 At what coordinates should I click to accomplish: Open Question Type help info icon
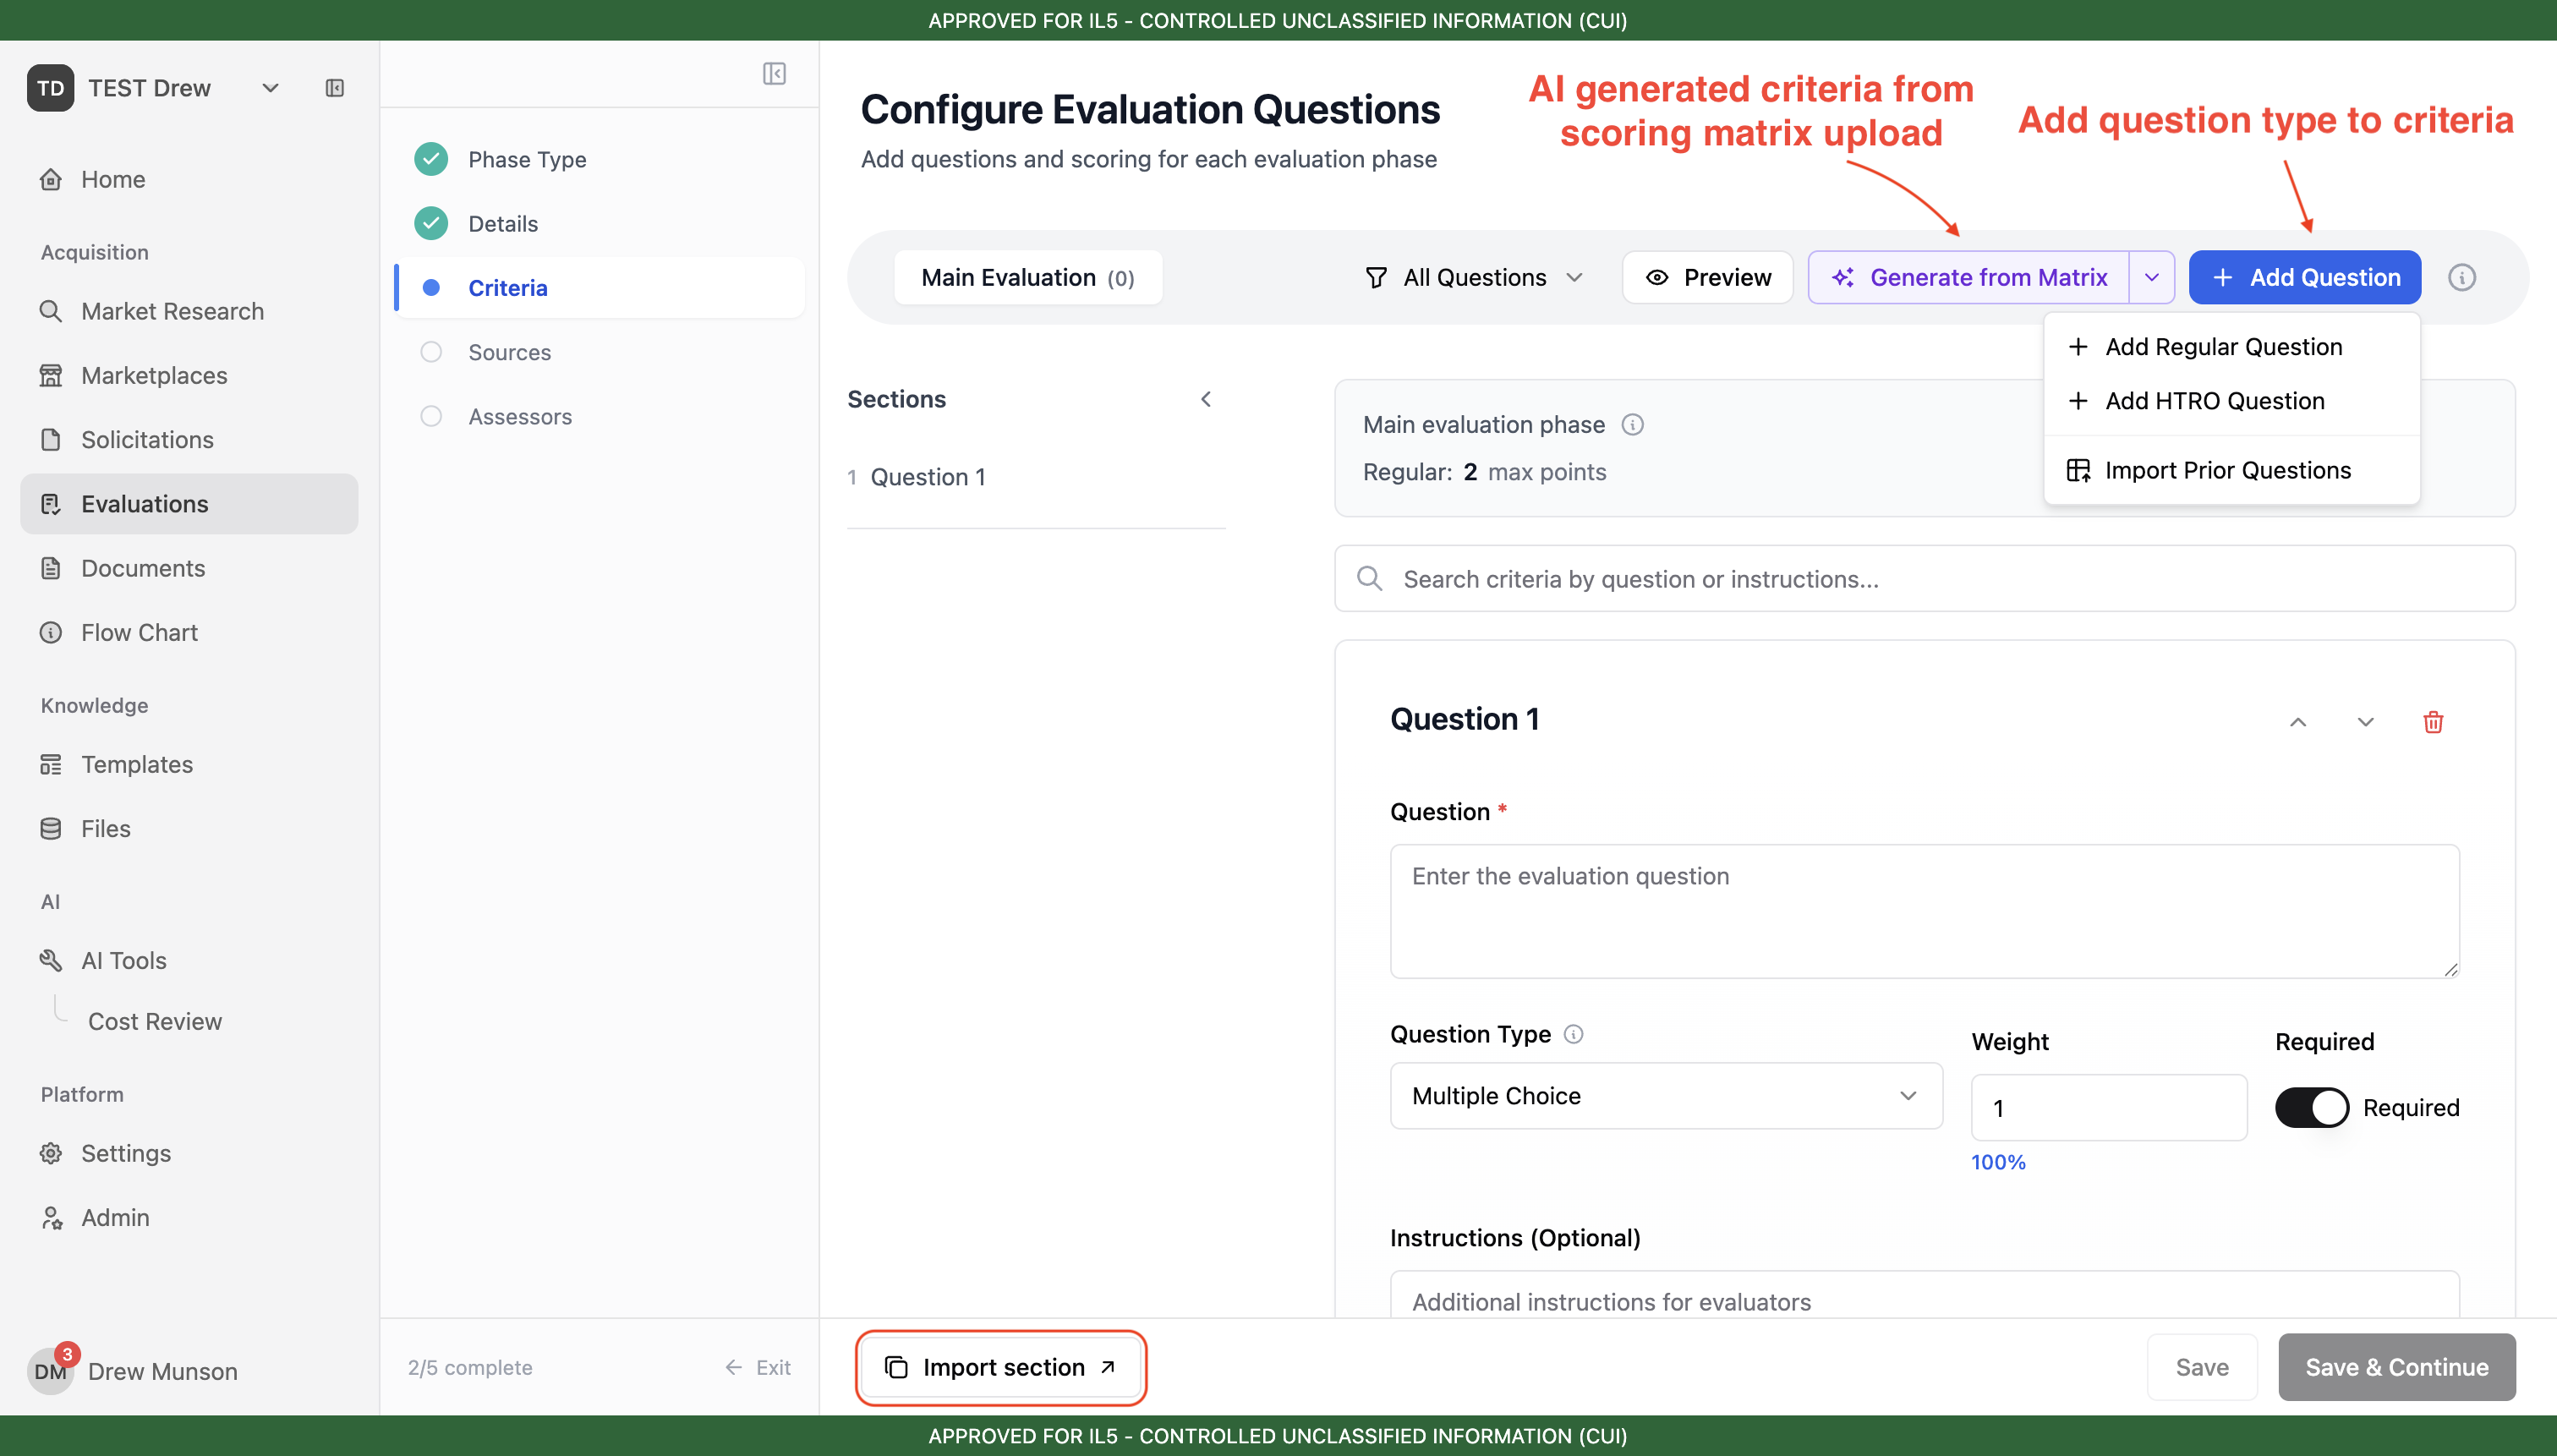[x=1573, y=1034]
